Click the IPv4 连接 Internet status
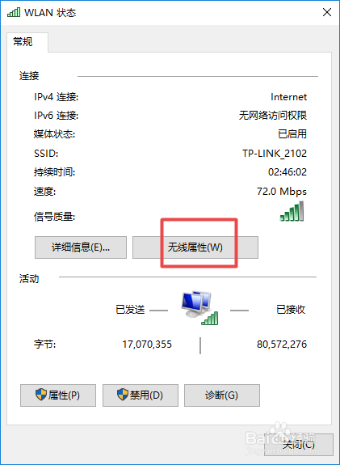 click(289, 97)
